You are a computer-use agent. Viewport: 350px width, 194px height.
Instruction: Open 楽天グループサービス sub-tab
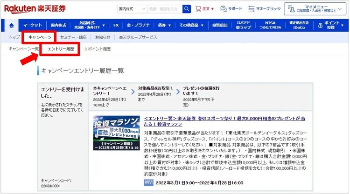pos(138,37)
